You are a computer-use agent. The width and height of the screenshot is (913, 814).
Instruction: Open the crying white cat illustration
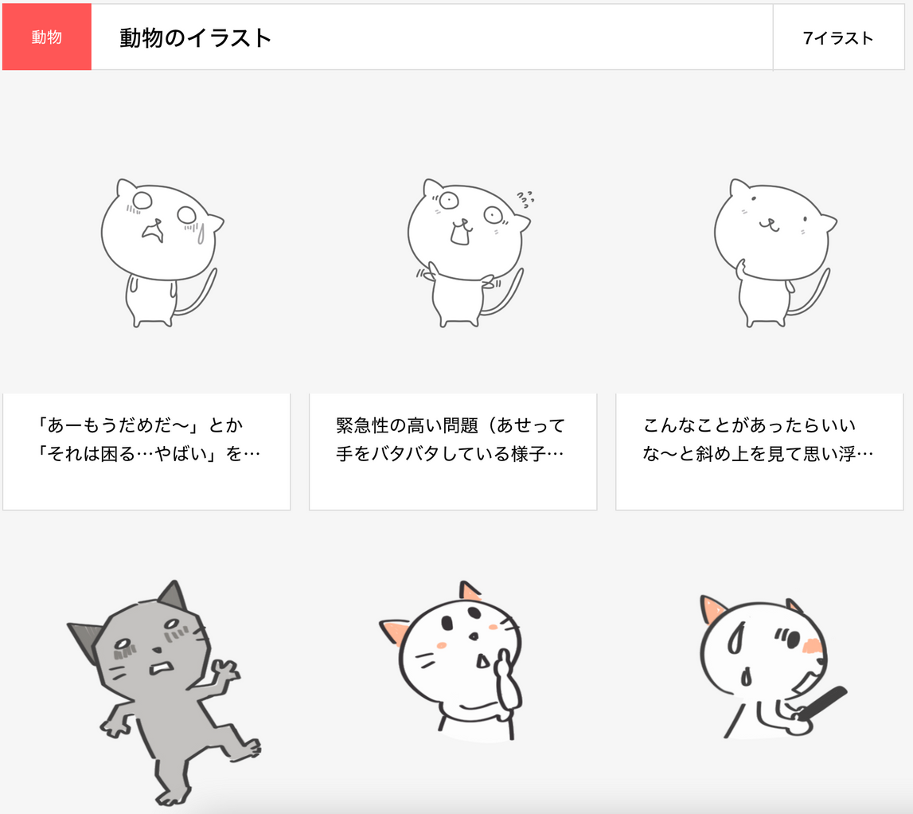click(x=162, y=252)
